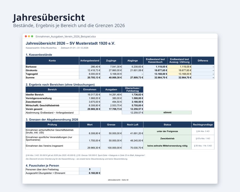
Task: Click Barkasse Anfangsbestand cell 286,40 €
Action: (x=90, y=67)
